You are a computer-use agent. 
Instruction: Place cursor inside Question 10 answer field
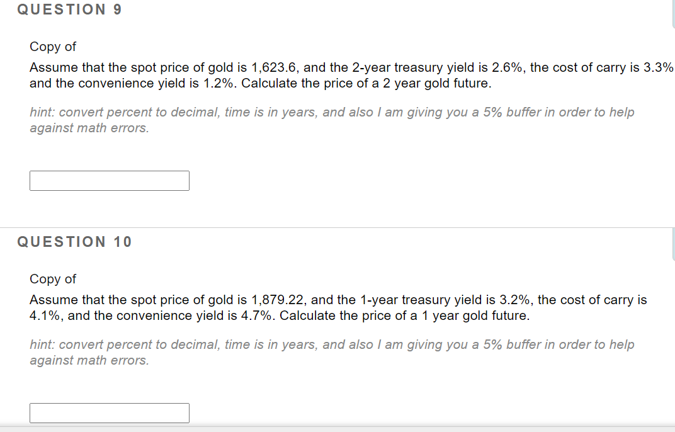109,413
